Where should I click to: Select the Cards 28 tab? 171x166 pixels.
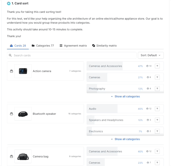[18, 46]
